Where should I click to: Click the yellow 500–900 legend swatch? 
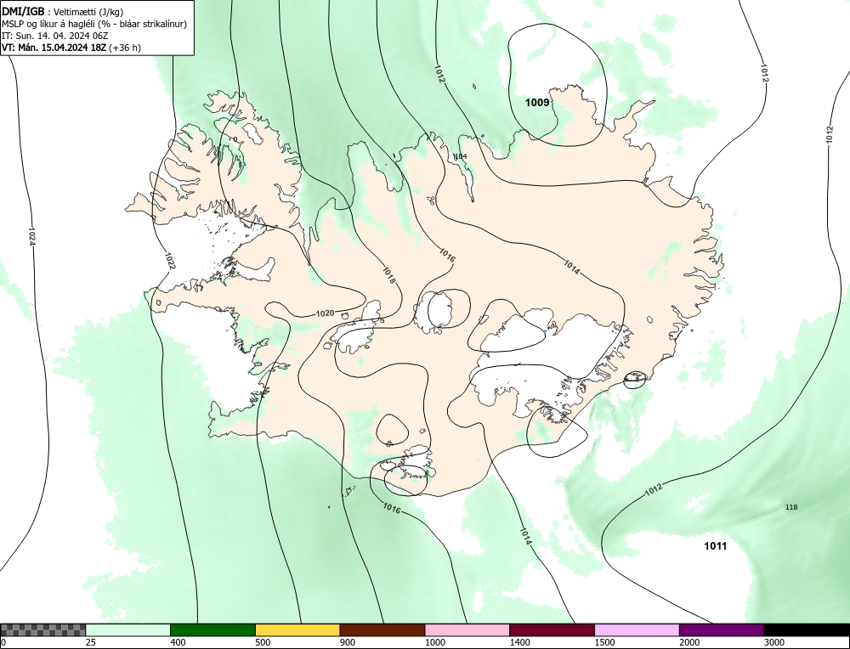(297, 629)
